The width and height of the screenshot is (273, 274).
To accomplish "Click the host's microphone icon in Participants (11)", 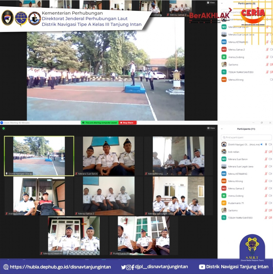I will click(x=266, y=144).
